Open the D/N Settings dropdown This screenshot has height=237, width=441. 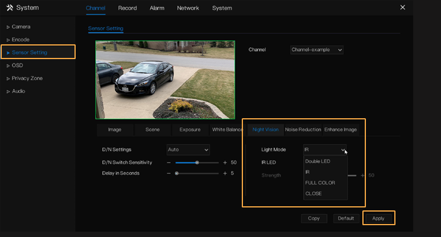[x=188, y=150]
